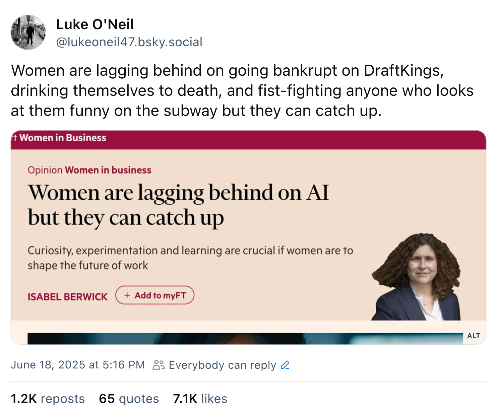This screenshot has width=500, height=414.
Task: View the 1.2K reposts list
Action: point(48,399)
